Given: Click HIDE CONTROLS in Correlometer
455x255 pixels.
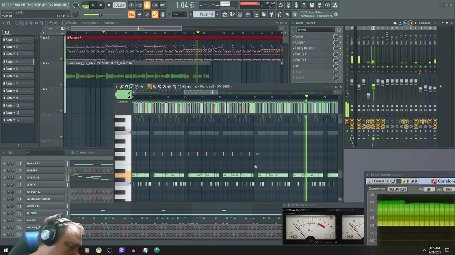Looking at the screenshot, I should 397,189.
